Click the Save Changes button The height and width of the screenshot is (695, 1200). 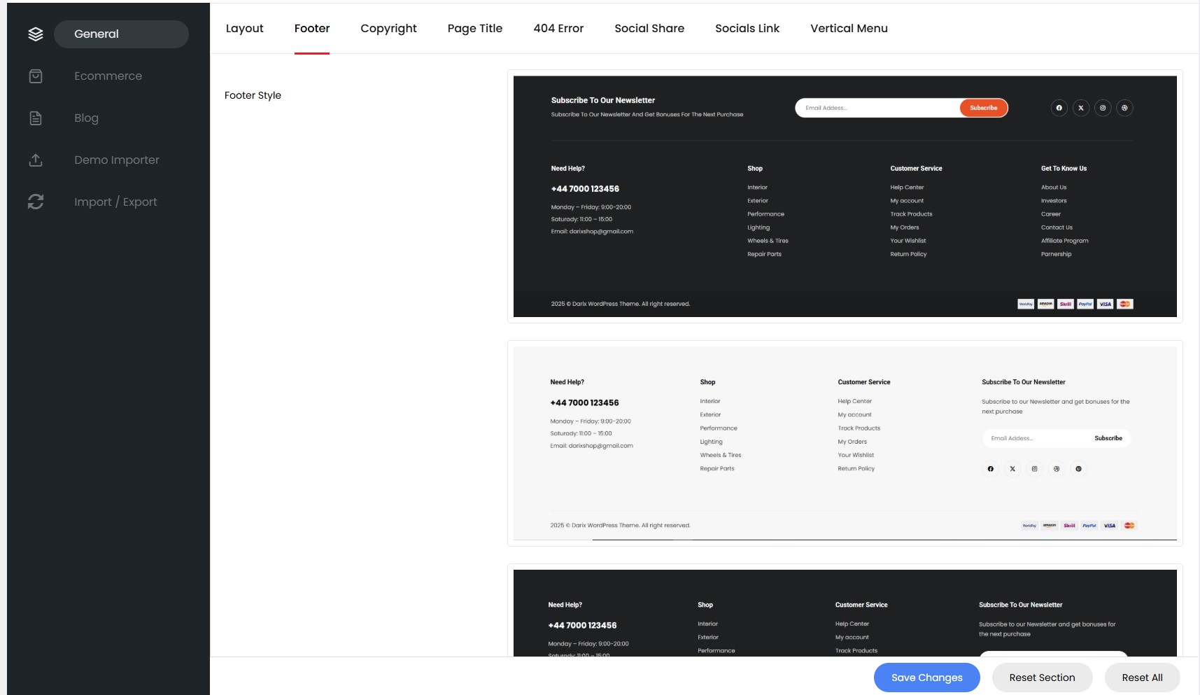(926, 677)
